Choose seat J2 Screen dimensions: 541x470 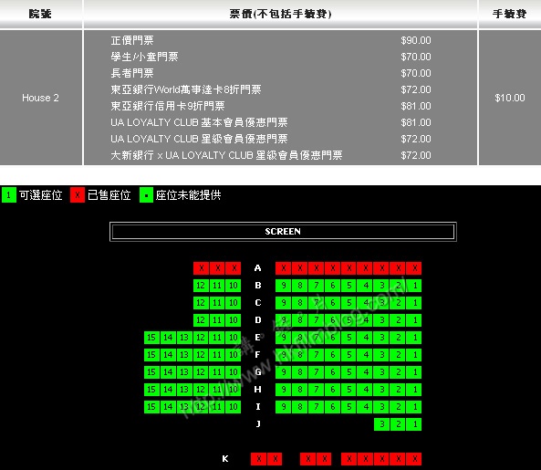click(x=399, y=424)
